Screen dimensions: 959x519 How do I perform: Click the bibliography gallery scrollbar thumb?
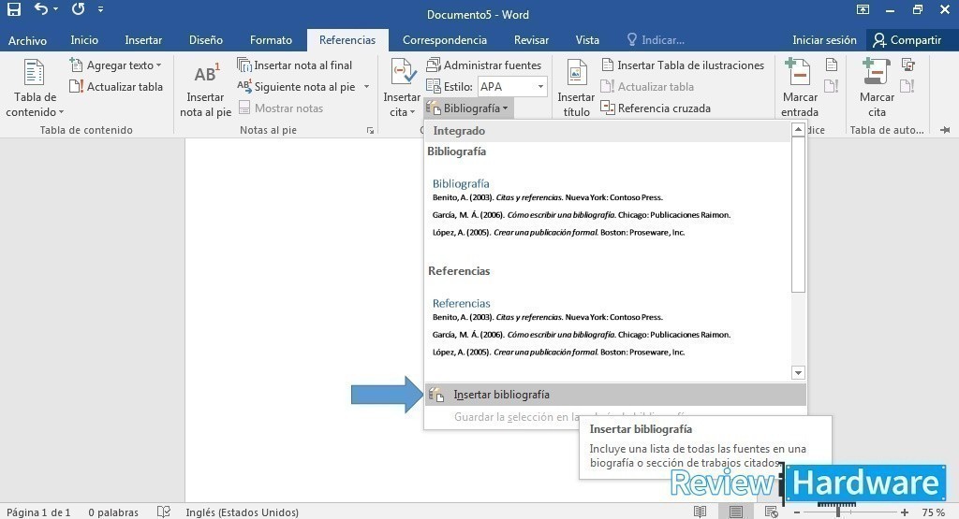tap(798, 215)
